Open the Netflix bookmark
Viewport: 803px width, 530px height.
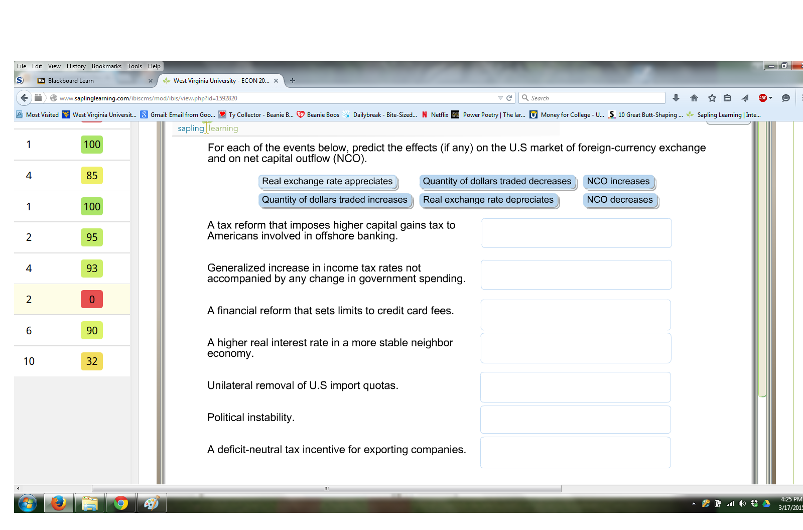tap(435, 115)
